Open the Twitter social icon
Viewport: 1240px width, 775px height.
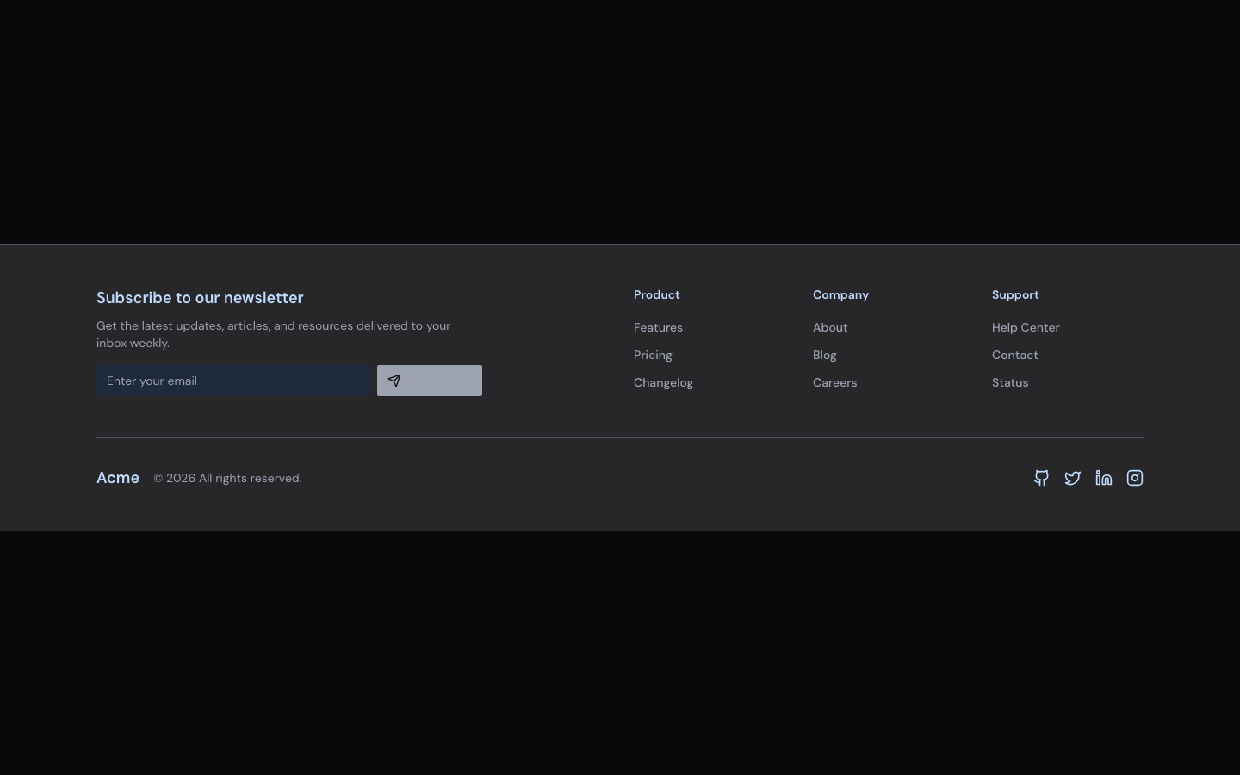click(x=1072, y=478)
